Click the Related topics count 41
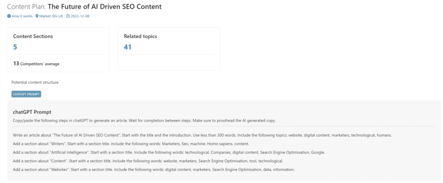The image size is (443, 183). pyautogui.click(x=128, y=47)
